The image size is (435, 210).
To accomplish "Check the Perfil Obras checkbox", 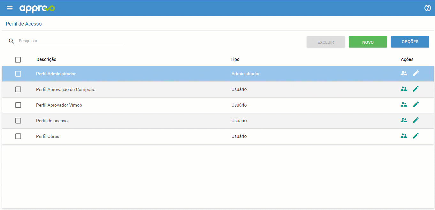I will pyautogui.click(x=18, y=136).
